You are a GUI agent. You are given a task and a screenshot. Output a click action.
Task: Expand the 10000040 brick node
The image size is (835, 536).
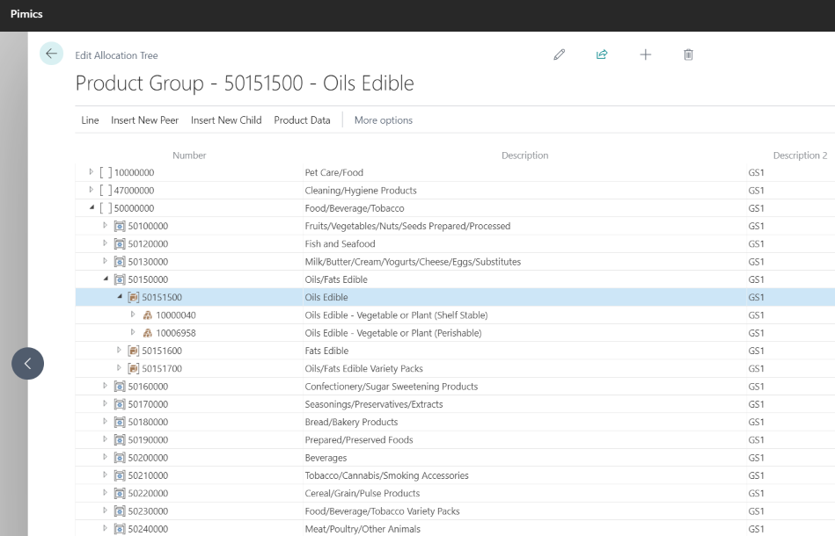133,315
